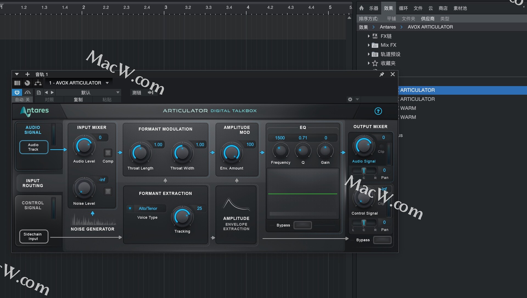The width and height of the screenshot is (527, 298).
Task: Click the Audio Level knob
Action: click(x=84, y=146)
